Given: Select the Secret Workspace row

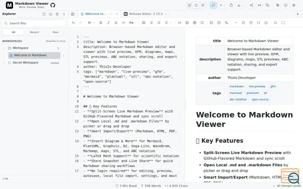Looking at the screenshot, I should click(x=34, y=63).
